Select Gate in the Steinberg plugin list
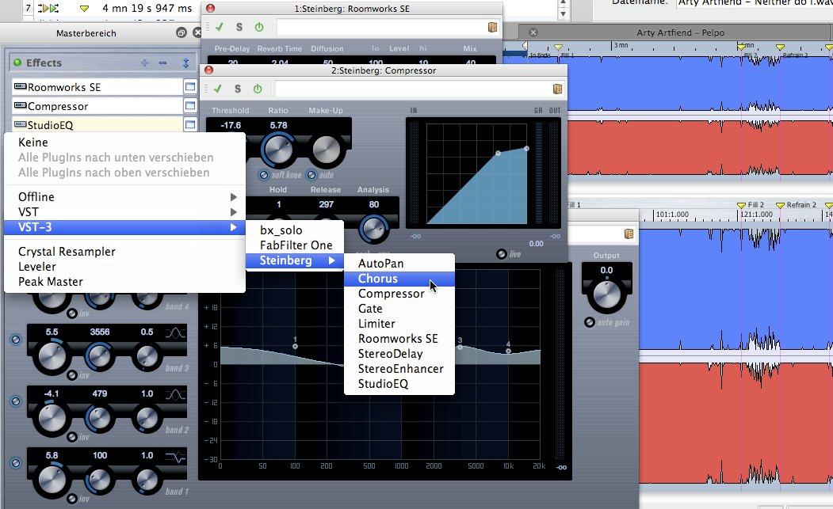 tap(399, 309)
